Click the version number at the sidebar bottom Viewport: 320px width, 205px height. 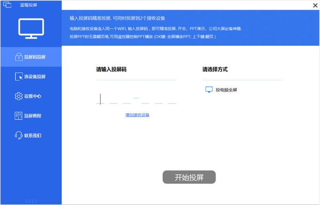31,201
